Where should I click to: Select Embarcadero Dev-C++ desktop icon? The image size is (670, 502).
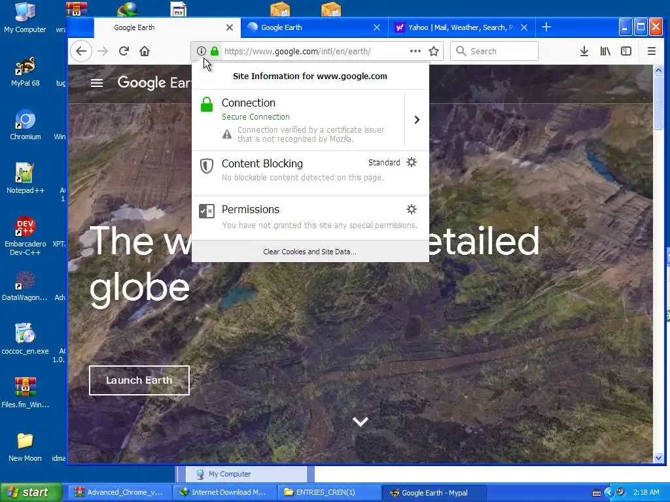26,236
